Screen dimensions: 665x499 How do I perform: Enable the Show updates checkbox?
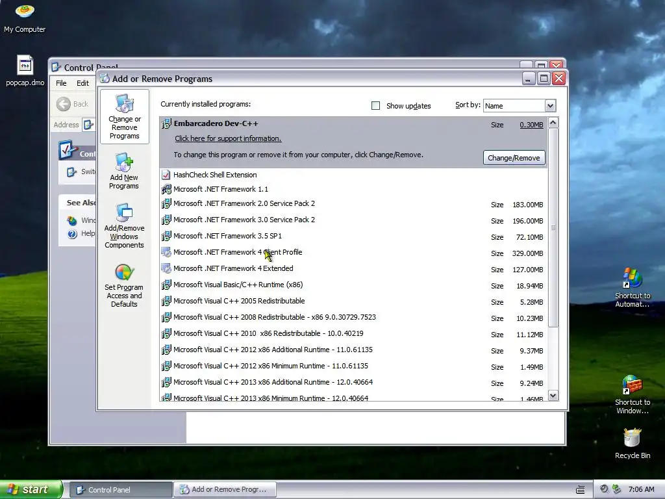point(376,106)
